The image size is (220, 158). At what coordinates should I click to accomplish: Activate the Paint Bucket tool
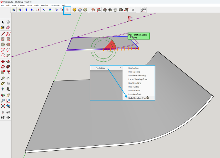[3, 28]
